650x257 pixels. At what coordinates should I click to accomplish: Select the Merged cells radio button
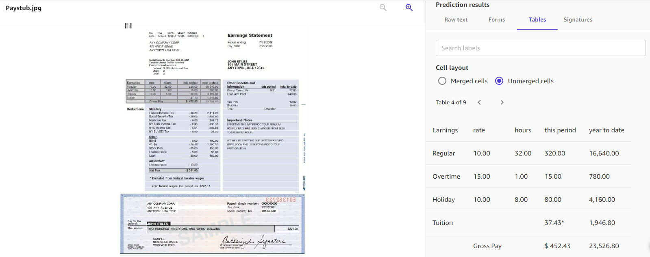point(442,81)
